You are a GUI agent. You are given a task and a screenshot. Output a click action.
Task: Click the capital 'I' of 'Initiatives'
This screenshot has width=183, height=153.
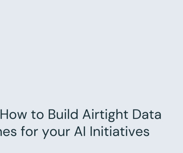tap(91, 131)
